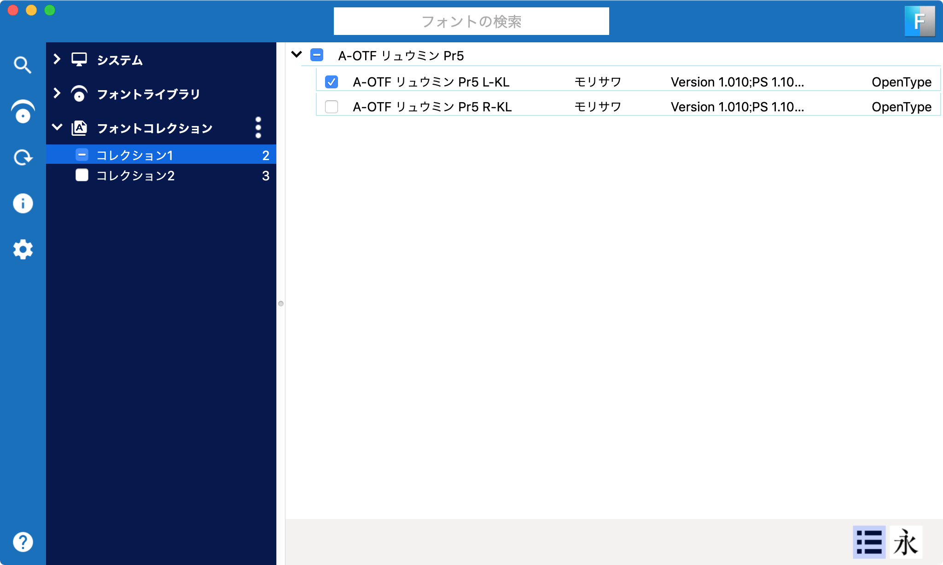Viewport: 943px width, 565px height.
Task: Click the フォントの検索 search field
Action: tap(471, 21)
